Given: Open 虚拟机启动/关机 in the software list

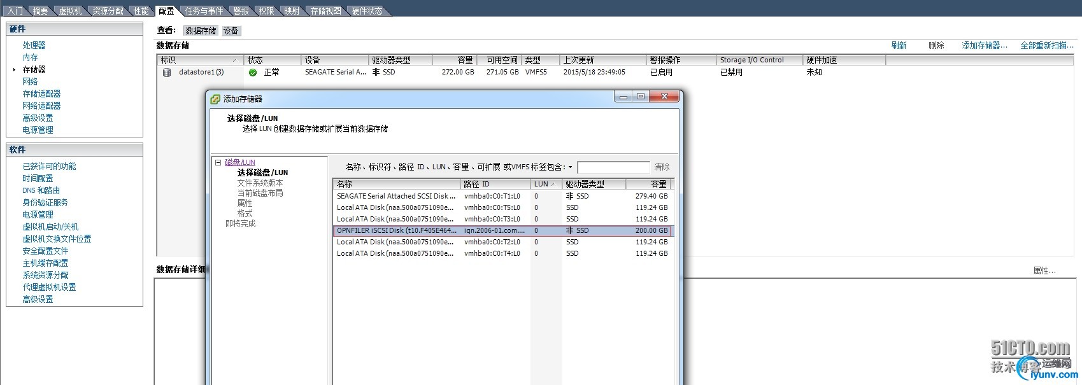Looking at the screenshot, I should 50,227.
